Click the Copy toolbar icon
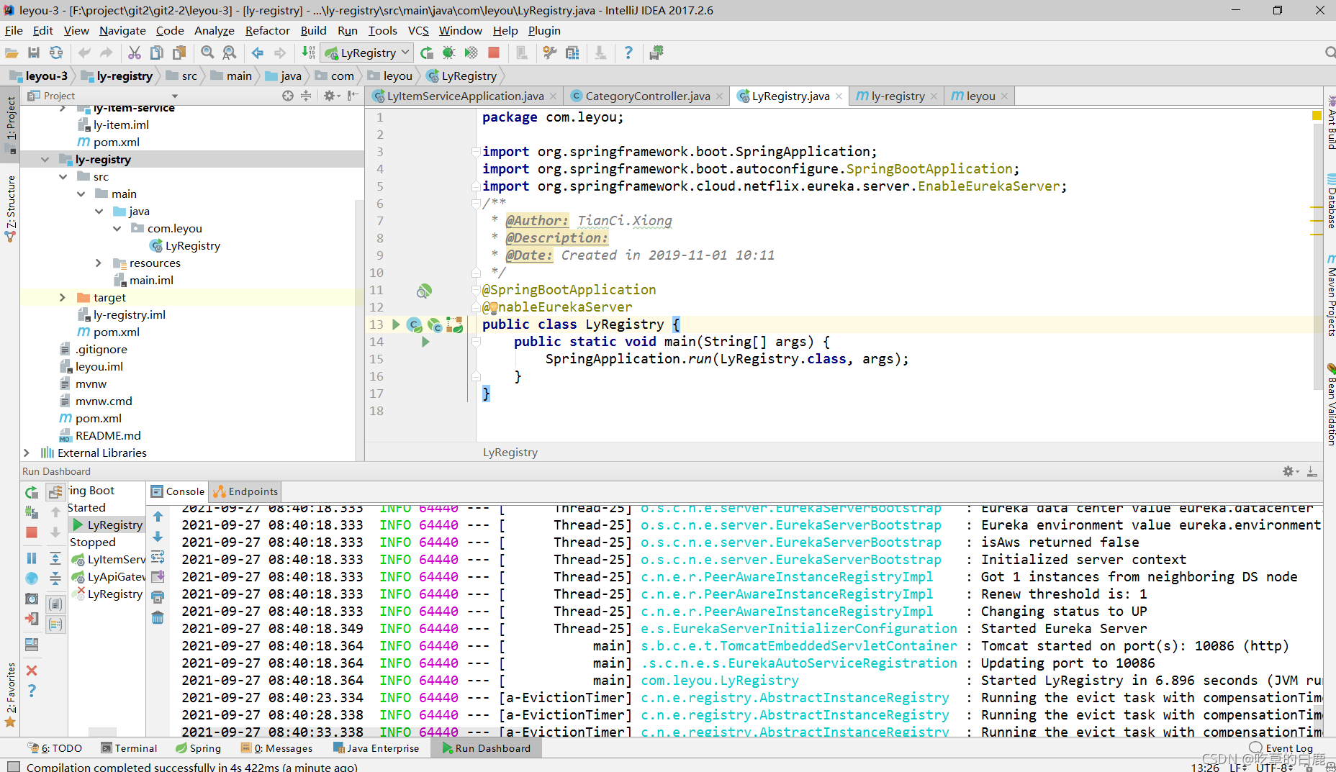Screen dimensions: 1336x772 point(156,53)
